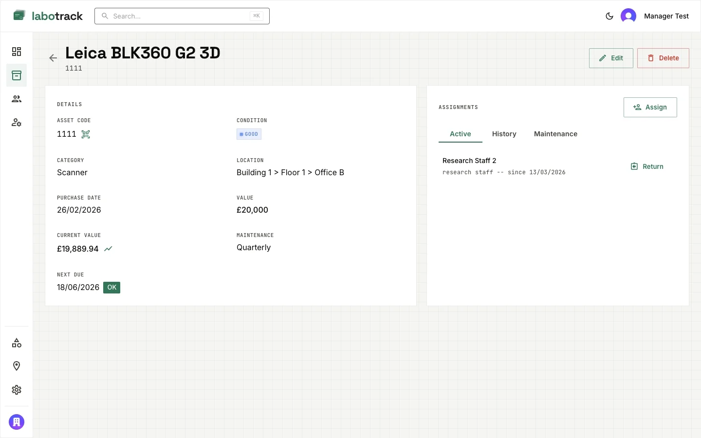Open the user settings sidebar icon
This screenshot has height=438, width=701.
(x=17, y=123)
